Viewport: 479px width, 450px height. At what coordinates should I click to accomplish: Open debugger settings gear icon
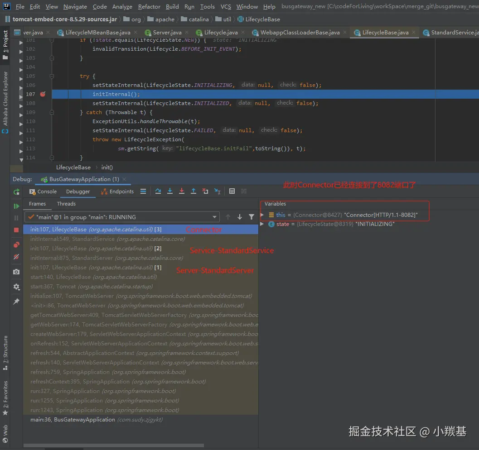(x=16, y=287)
